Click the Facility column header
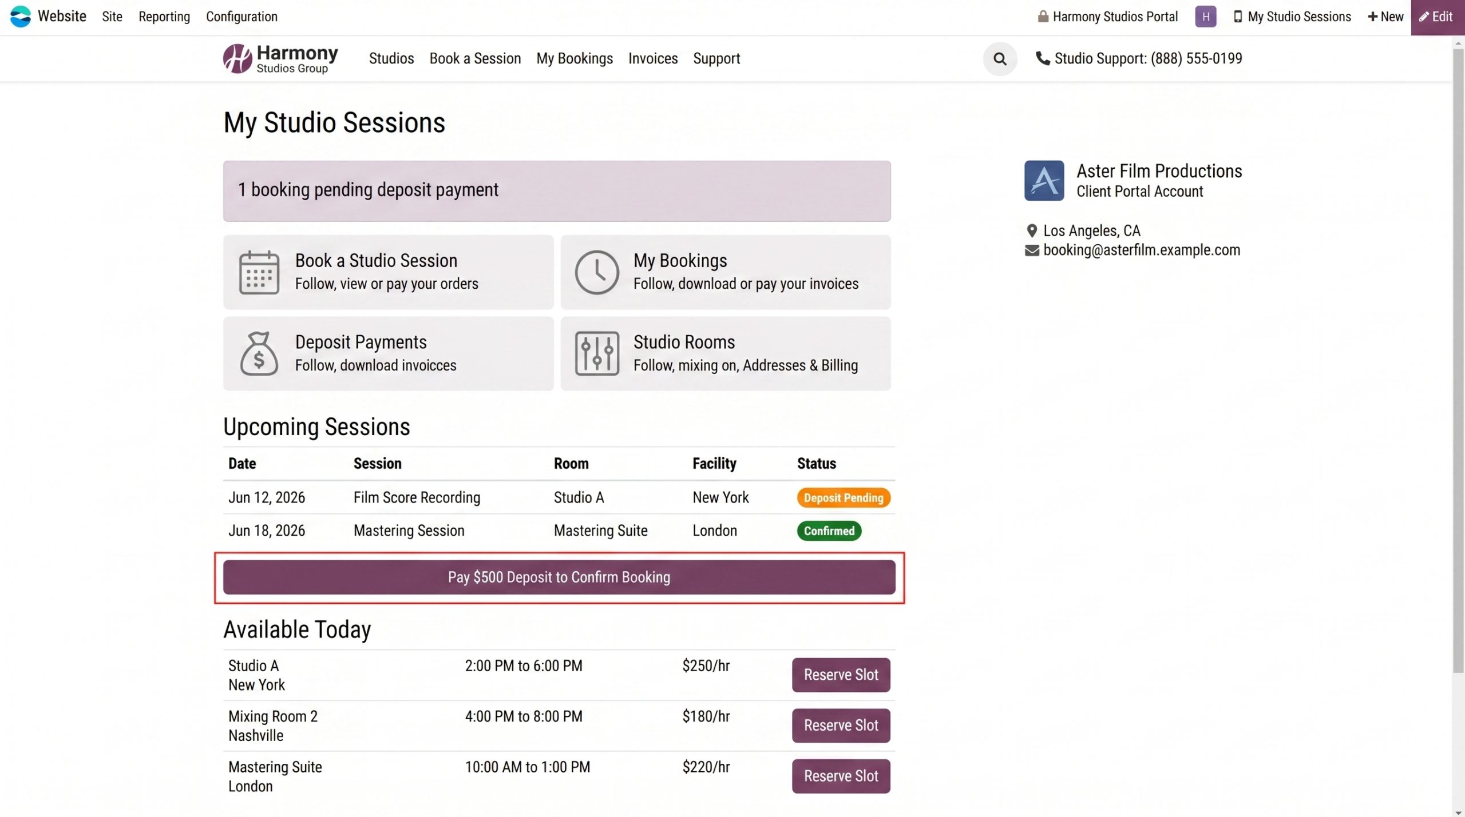1465x817 pixels. point(714,463)
